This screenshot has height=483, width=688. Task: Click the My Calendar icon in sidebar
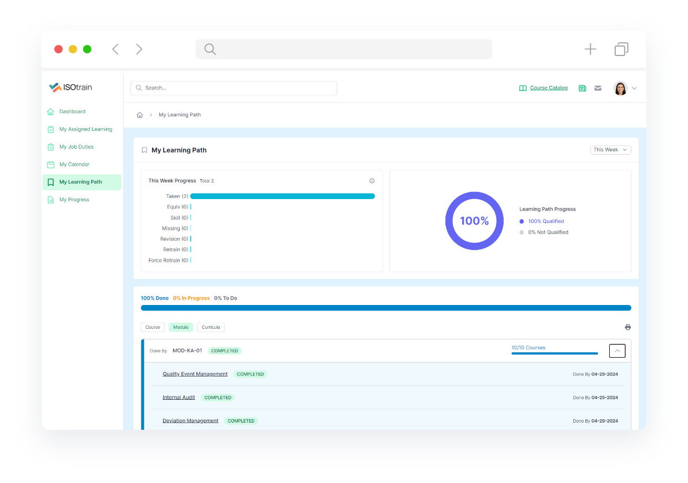pos(50,165)
